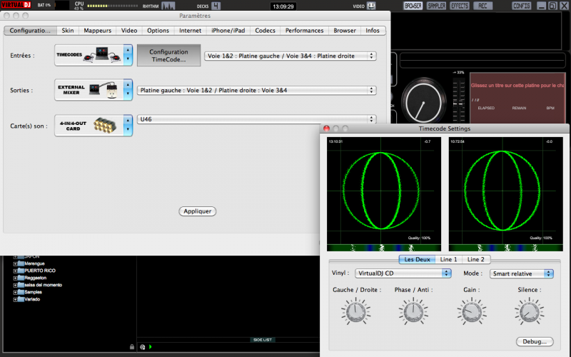Click the BROWSER button in top bar
Image resolution: width=571 pixels, height=357 pixels.
click(413, 6)
